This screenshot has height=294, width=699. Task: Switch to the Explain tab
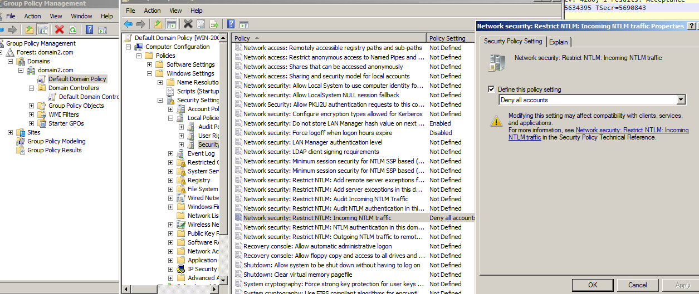point(559,42)
